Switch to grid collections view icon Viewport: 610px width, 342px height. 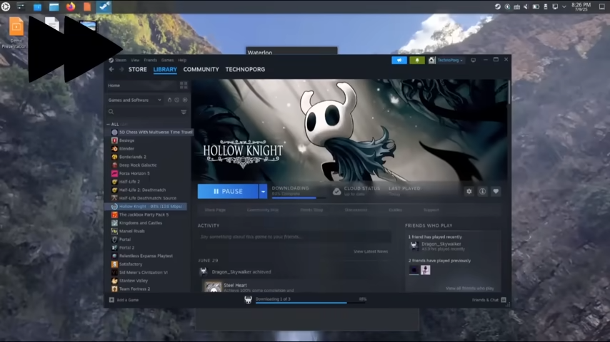point(184,85)
